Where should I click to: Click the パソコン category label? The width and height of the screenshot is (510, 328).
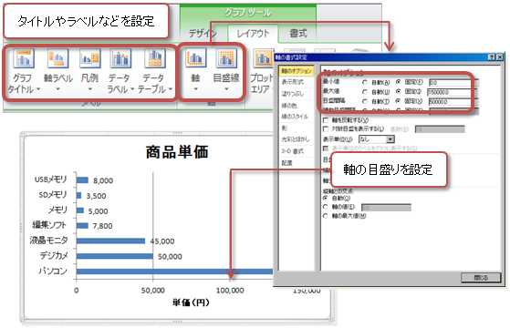(x=53, y=271)
